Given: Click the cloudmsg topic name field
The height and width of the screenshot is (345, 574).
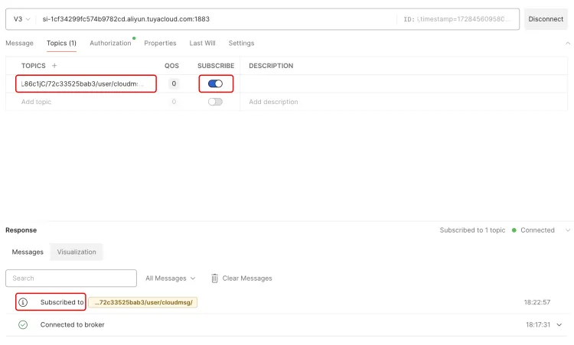Looking at the screenshot, I should click(86, 84).
